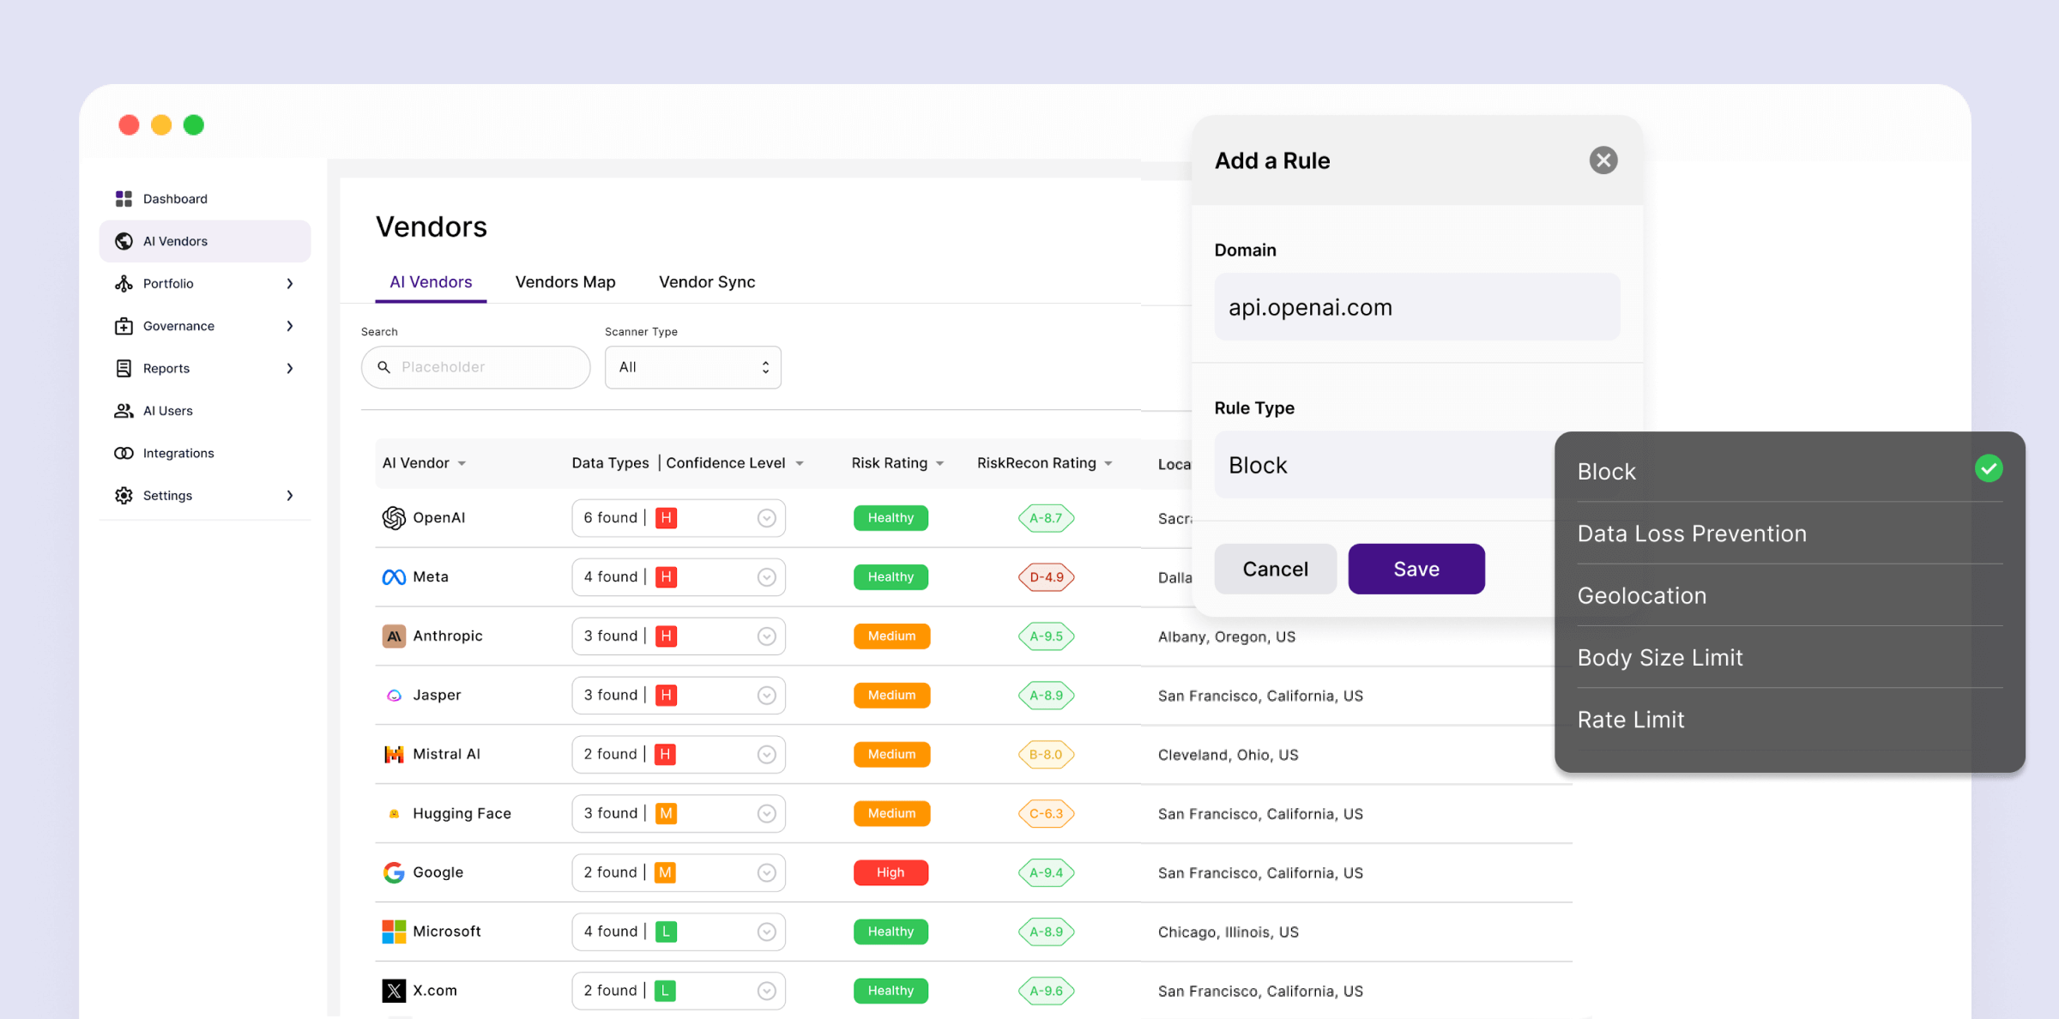Screen dimensions: 2059x1019
Task: Click Microsoft's Healthy risk rating badge
Action: [891, 932]
